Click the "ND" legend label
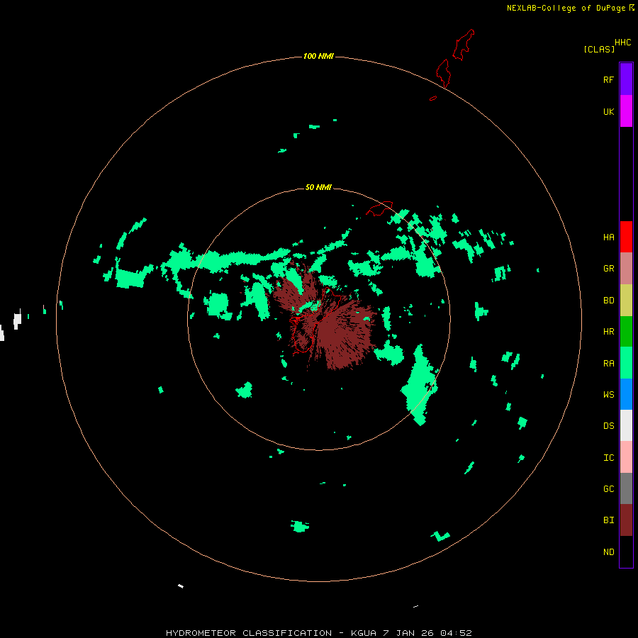 point(608,552)
